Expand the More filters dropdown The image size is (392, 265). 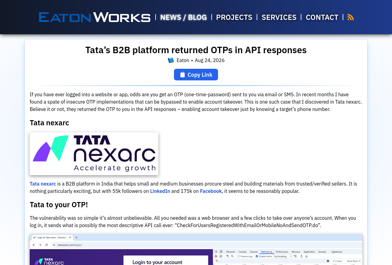coord(354,261)
